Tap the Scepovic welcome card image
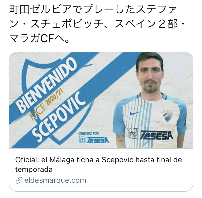The height and width of the screenshot is (198, 202). pyautogui.click(x=101, y=100)
